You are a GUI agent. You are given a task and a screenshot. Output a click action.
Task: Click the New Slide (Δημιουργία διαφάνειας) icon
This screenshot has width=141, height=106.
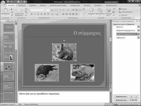20,10
